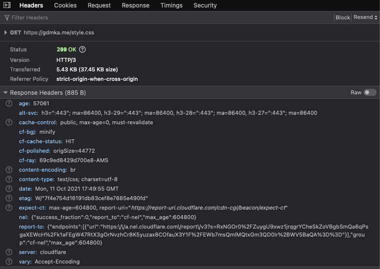Expand the GET request URL row
Image resolution: width=380 pixels, height=269 pixels.
click(x=5, y=32)
